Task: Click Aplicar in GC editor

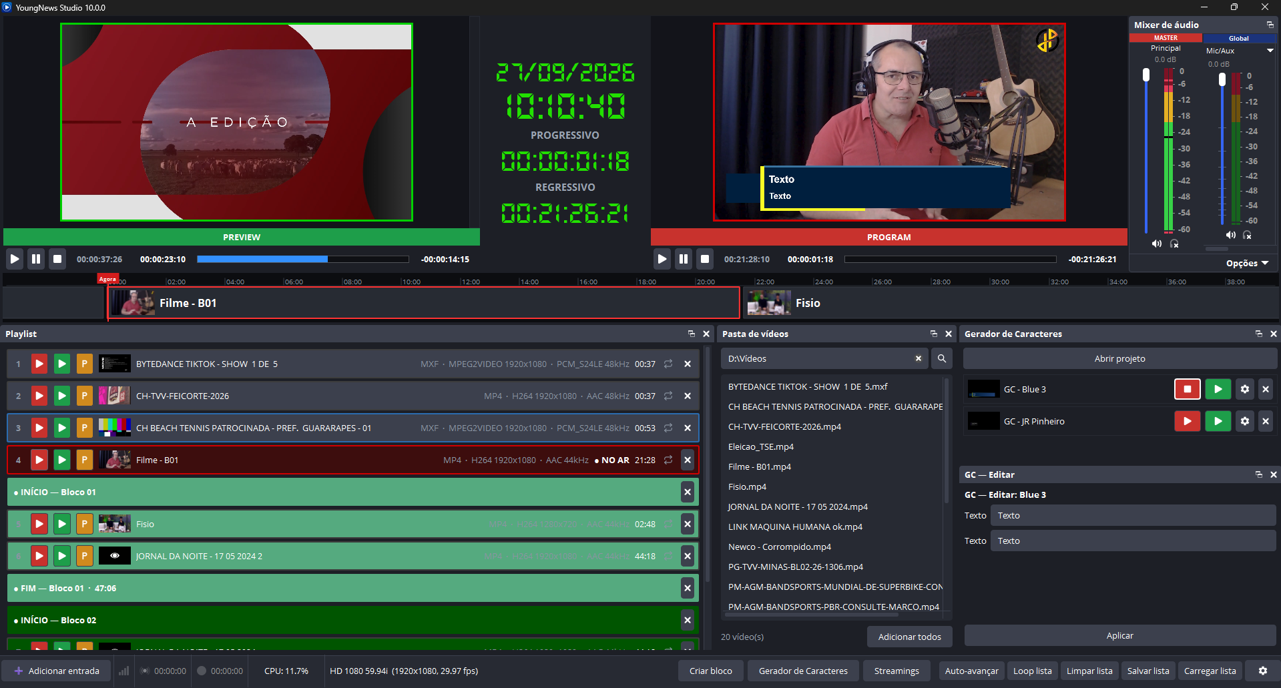Action: tap(1120, 635)
